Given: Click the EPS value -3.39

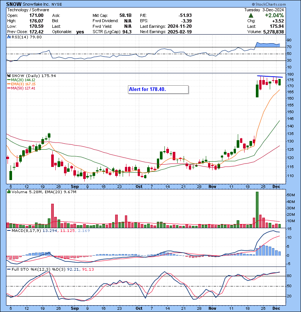Looking at the screenshot, I should (x=187, y=21).
